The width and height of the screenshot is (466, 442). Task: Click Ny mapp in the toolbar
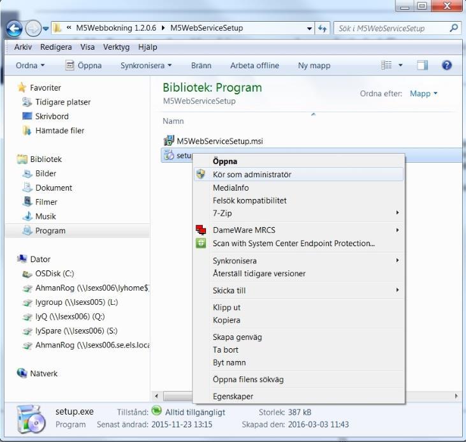click(314, 66)
